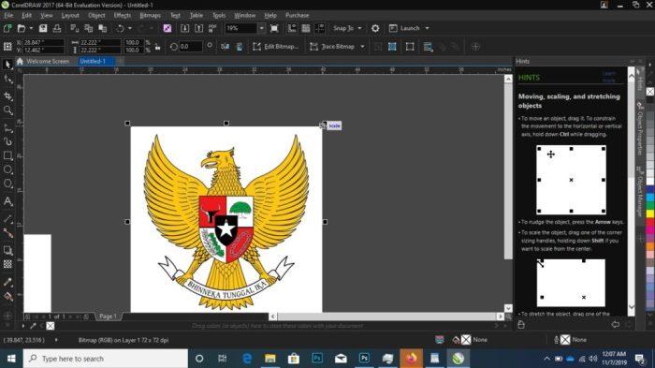Select the Zoom tool magnifier
The height and width of the screenshot is (368, 655).
(x=7, y=110)
